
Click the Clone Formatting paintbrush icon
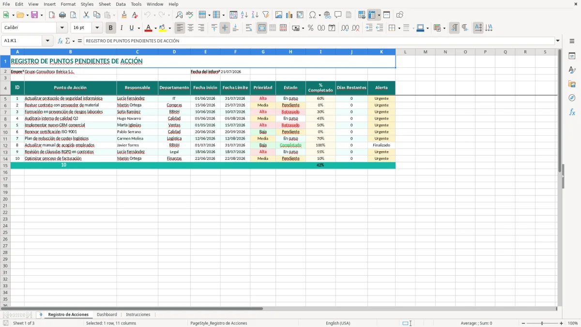click(124, 15)
